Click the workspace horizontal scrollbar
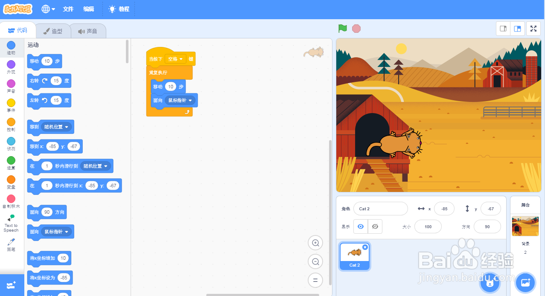The image size is (545, 296). 262,295
